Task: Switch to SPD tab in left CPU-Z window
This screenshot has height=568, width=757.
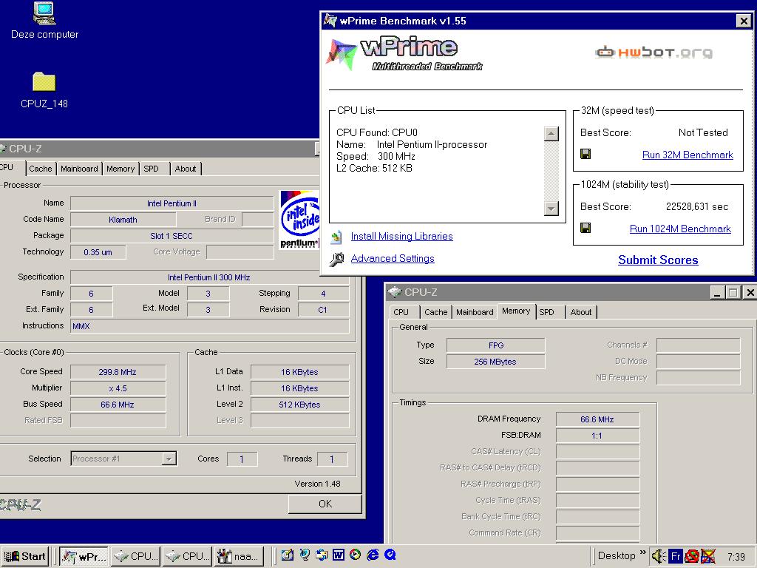Action: coord(154,169)
